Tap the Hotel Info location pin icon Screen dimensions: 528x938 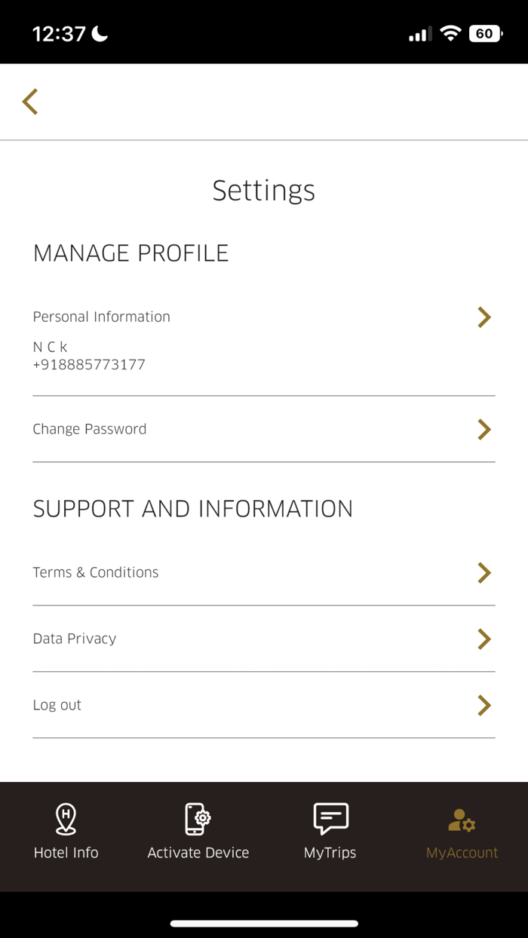[x=66, y=819]
